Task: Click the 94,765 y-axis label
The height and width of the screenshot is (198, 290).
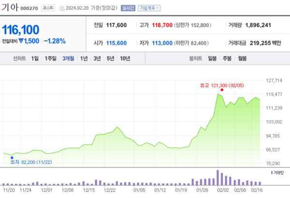Action: 273,136
